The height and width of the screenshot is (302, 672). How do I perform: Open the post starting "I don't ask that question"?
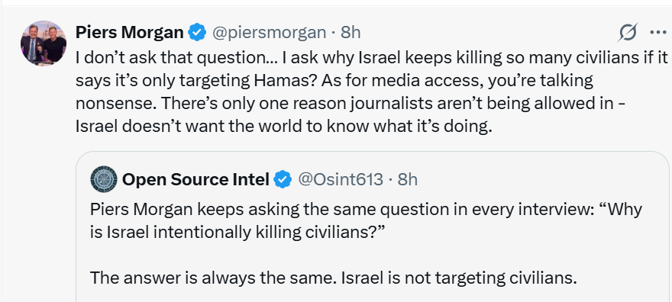pos(372,92)
